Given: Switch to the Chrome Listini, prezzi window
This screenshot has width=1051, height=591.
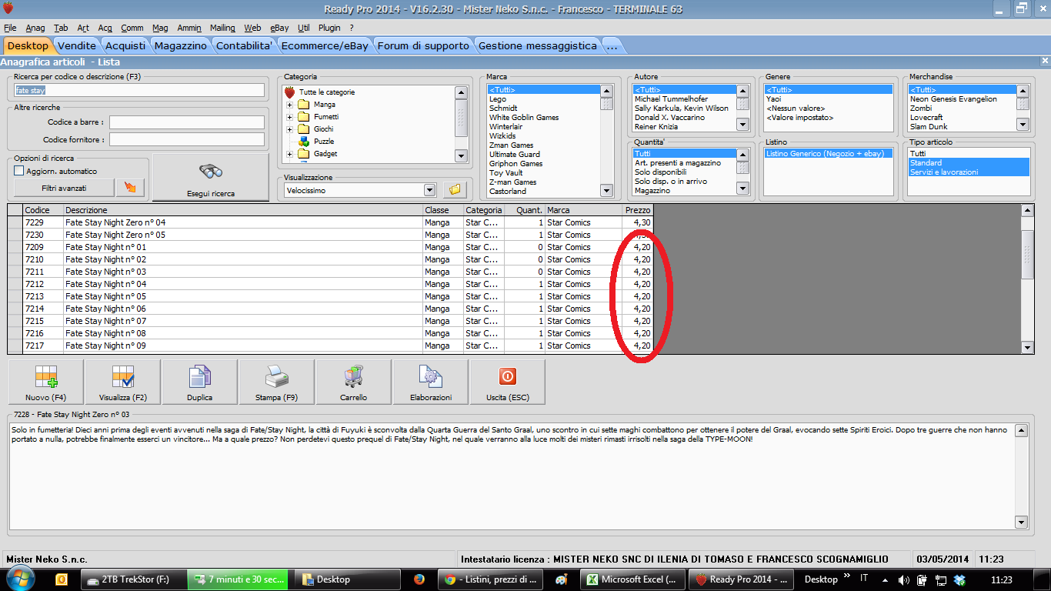Looking at the screenshot, I should coord(490,579).
